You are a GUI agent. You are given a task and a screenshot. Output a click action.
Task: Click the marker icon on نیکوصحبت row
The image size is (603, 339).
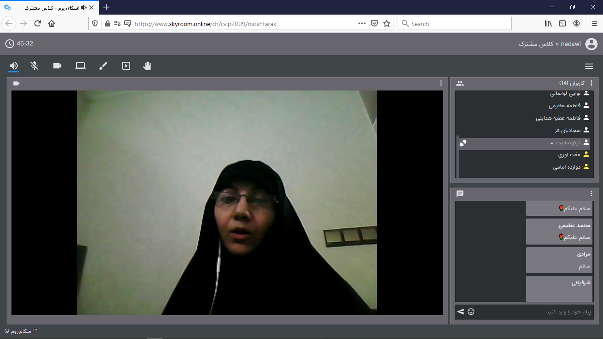point(463,143)
